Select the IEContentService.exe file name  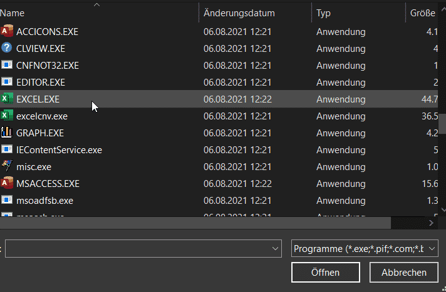click(x=59, y=150)
